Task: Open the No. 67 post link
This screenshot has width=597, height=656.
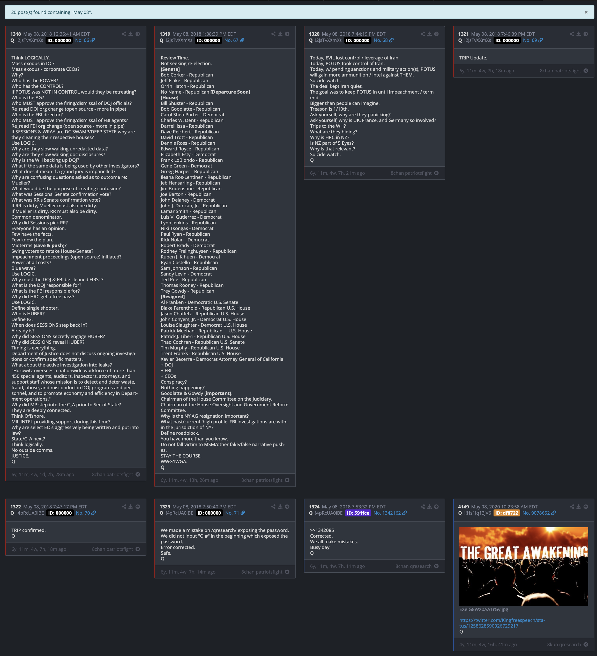Action: point(234,40)
